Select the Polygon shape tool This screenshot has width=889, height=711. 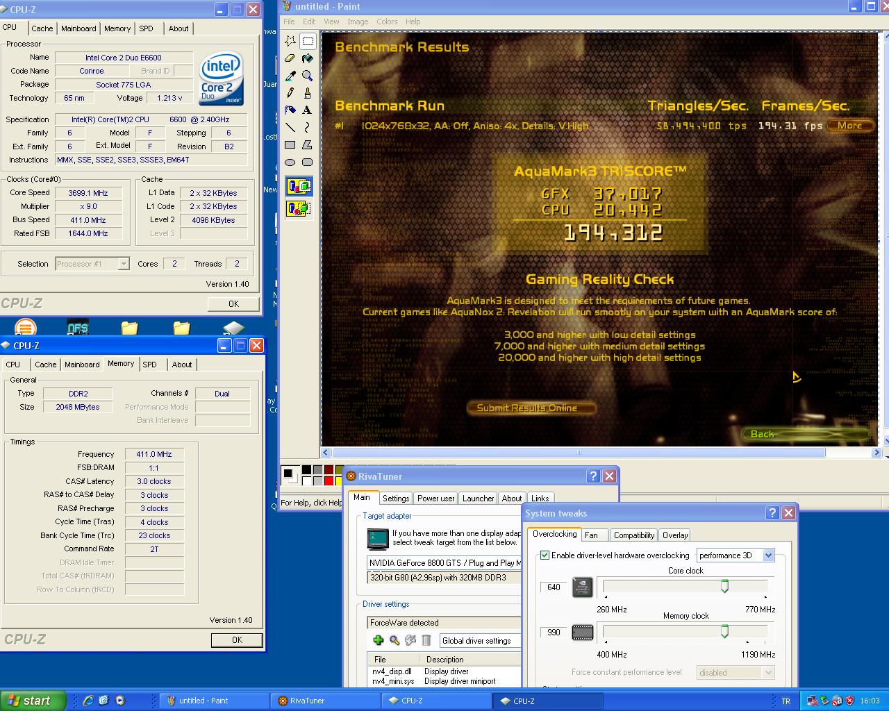pyautogui.click(x=307, y=144)
